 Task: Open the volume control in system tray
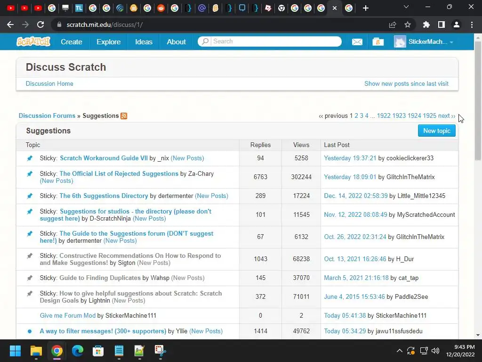pos(435,351)
